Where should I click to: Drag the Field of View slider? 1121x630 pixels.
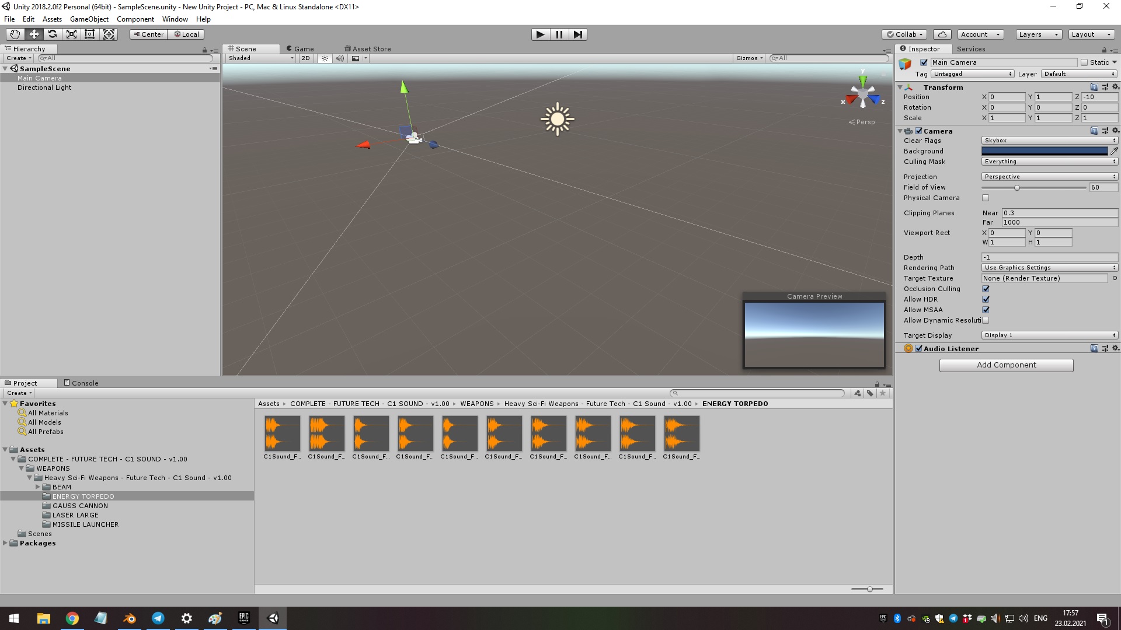coord(1017,188)
